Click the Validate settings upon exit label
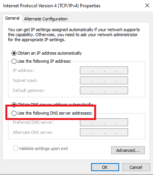 point(43,148)
